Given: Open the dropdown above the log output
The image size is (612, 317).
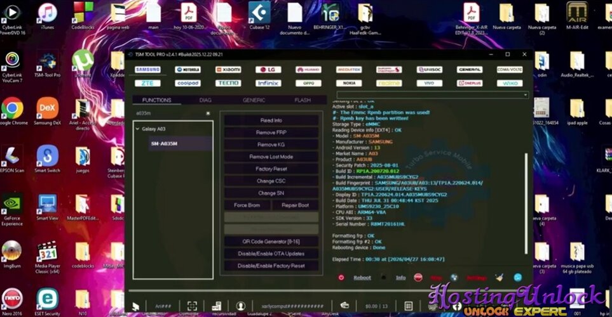Looking at the screenshot, I should pyautogui.click(x=432, y=94).
